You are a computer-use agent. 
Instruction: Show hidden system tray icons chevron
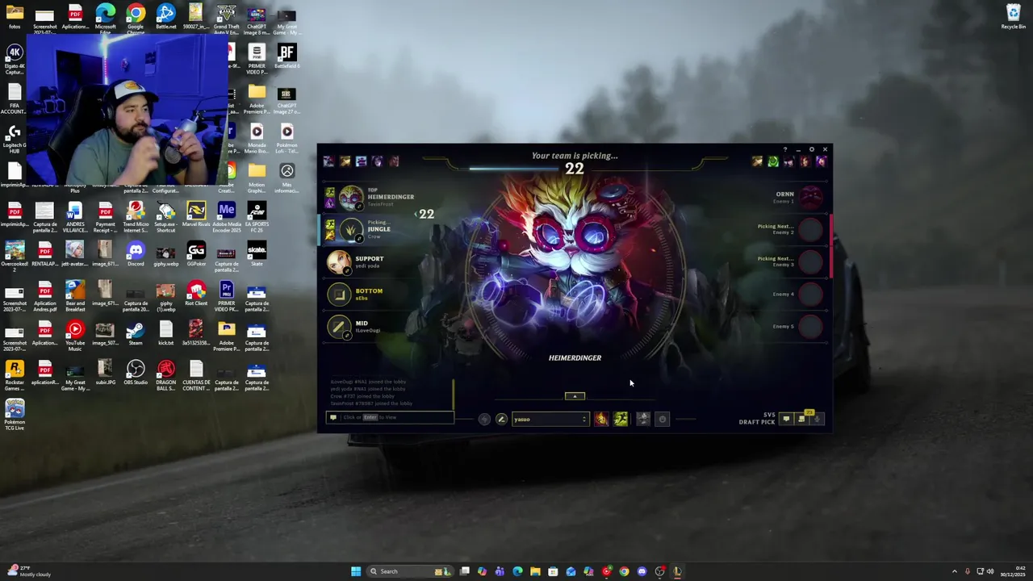tap(954, 571)
